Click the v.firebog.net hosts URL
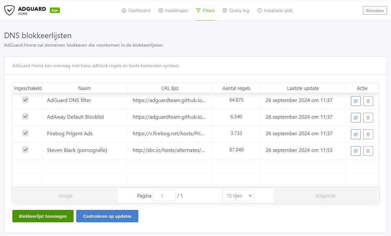Viewport: 391px width, 236px height. click(169, 134)
